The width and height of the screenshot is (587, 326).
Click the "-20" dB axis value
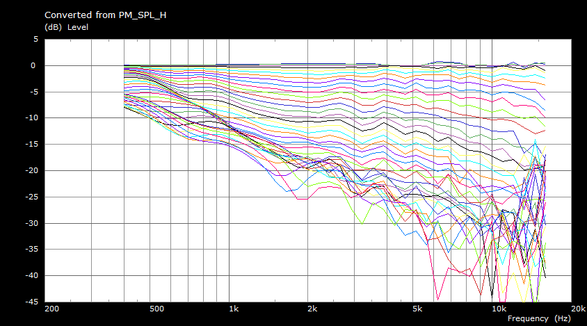pos(31,170)
